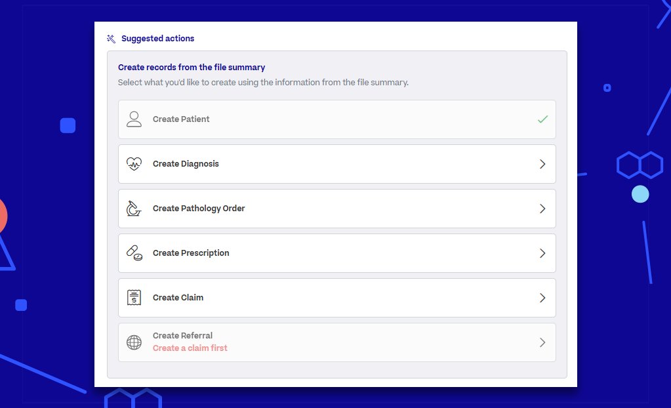Image resolution: width=671 pixels, height=408 pixels.
Task: Expand Create Pathology Order with its chevron
Action: 542,209
